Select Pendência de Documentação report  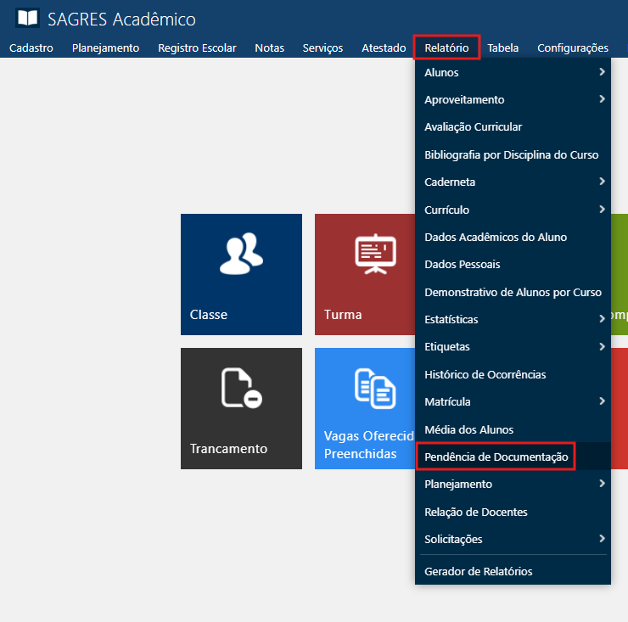click(496, 457)
